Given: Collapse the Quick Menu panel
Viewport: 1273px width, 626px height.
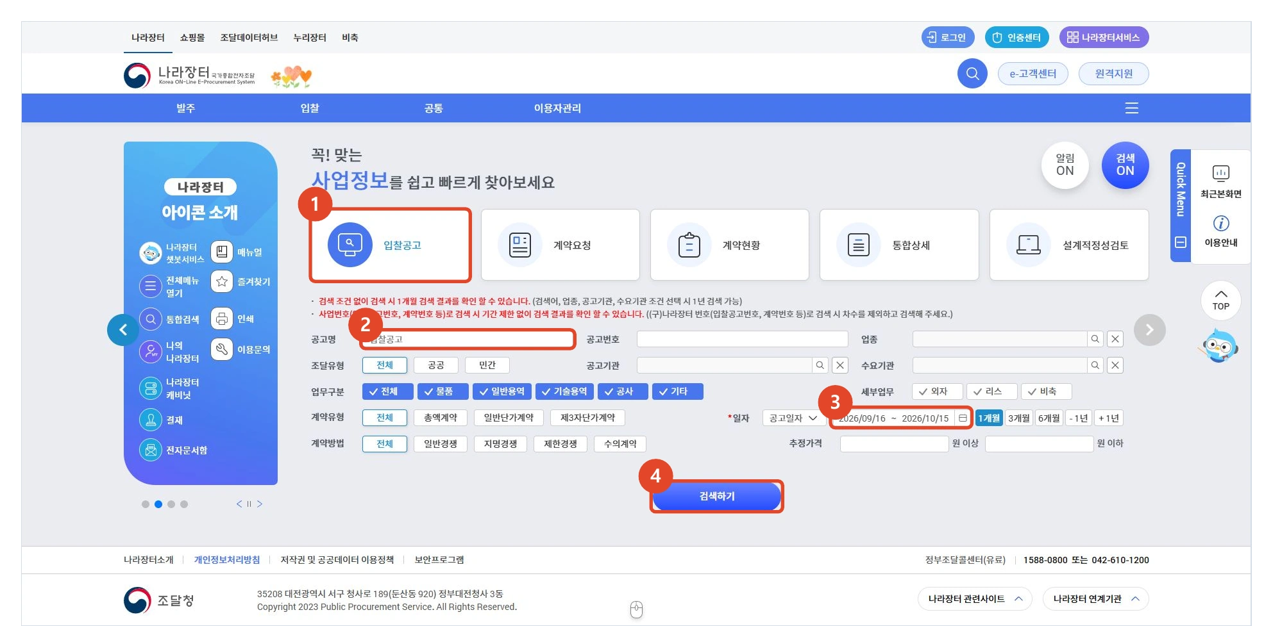Looking at the screenshot, I should pyautogui.click(x=1180, y=242).
